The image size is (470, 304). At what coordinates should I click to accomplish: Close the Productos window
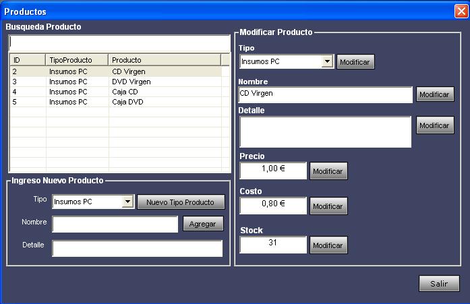point(461,11)
